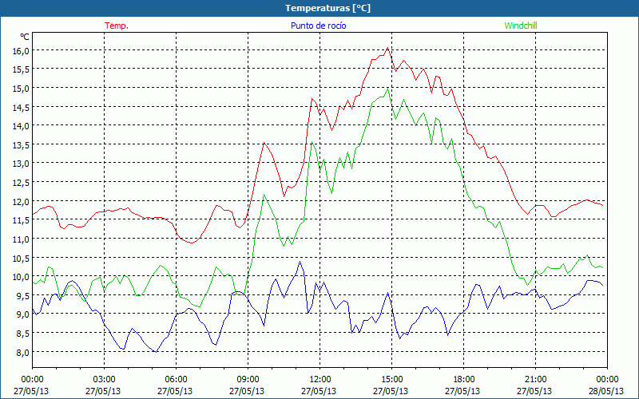Click the '28/05/13' date label
The image size is (639, 399).
pyautogui.click(x=606, y=391)
